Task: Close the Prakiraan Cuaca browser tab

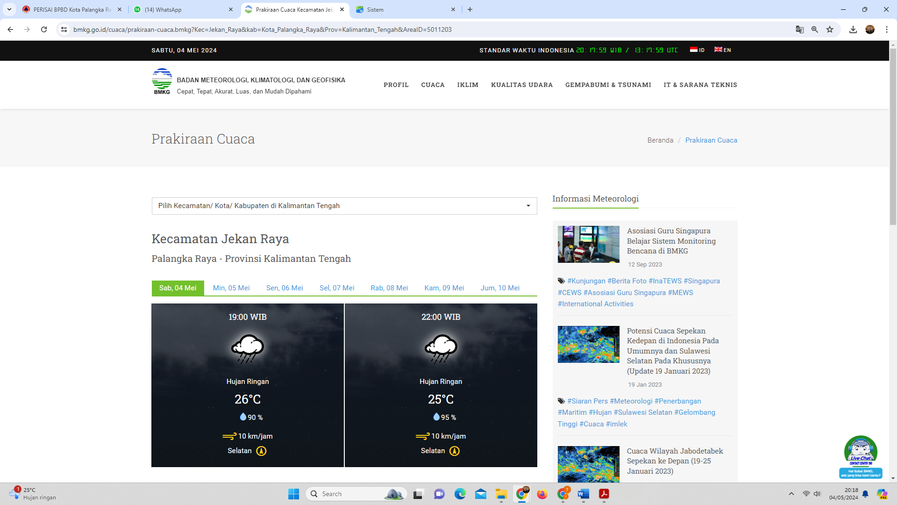Action: point(342,9)
